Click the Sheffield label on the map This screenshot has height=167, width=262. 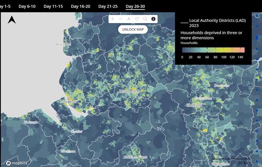click(x=194, y=105)
